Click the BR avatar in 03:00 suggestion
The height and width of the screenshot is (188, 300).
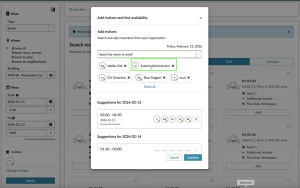click(188, 119)
